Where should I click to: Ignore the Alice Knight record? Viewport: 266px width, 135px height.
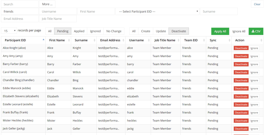coord(254,48)
